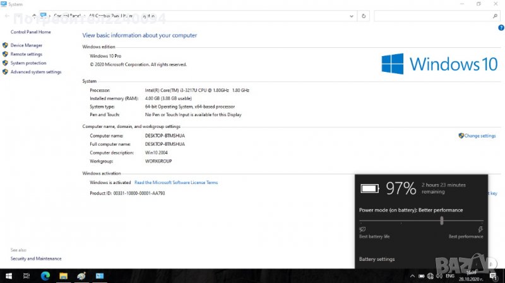The image size is (505, 283).
Task: Open Advanced system settings
Action: 35,72
